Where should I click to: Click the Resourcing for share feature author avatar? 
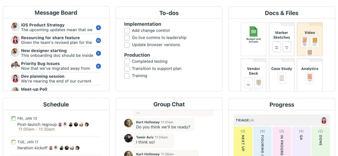click(15, 40)
